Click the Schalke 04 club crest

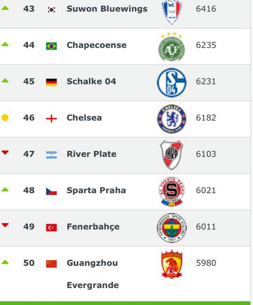point(172,83)
